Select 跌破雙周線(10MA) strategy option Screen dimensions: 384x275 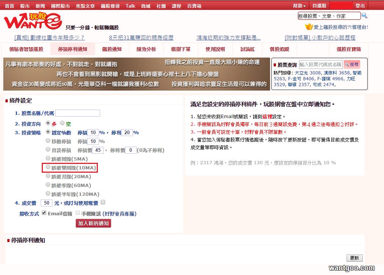[48, 167]
